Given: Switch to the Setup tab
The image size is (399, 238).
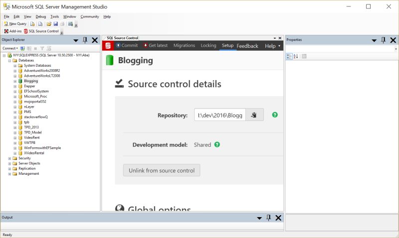Looking at the screenshot, I should [x=227, y=45].
